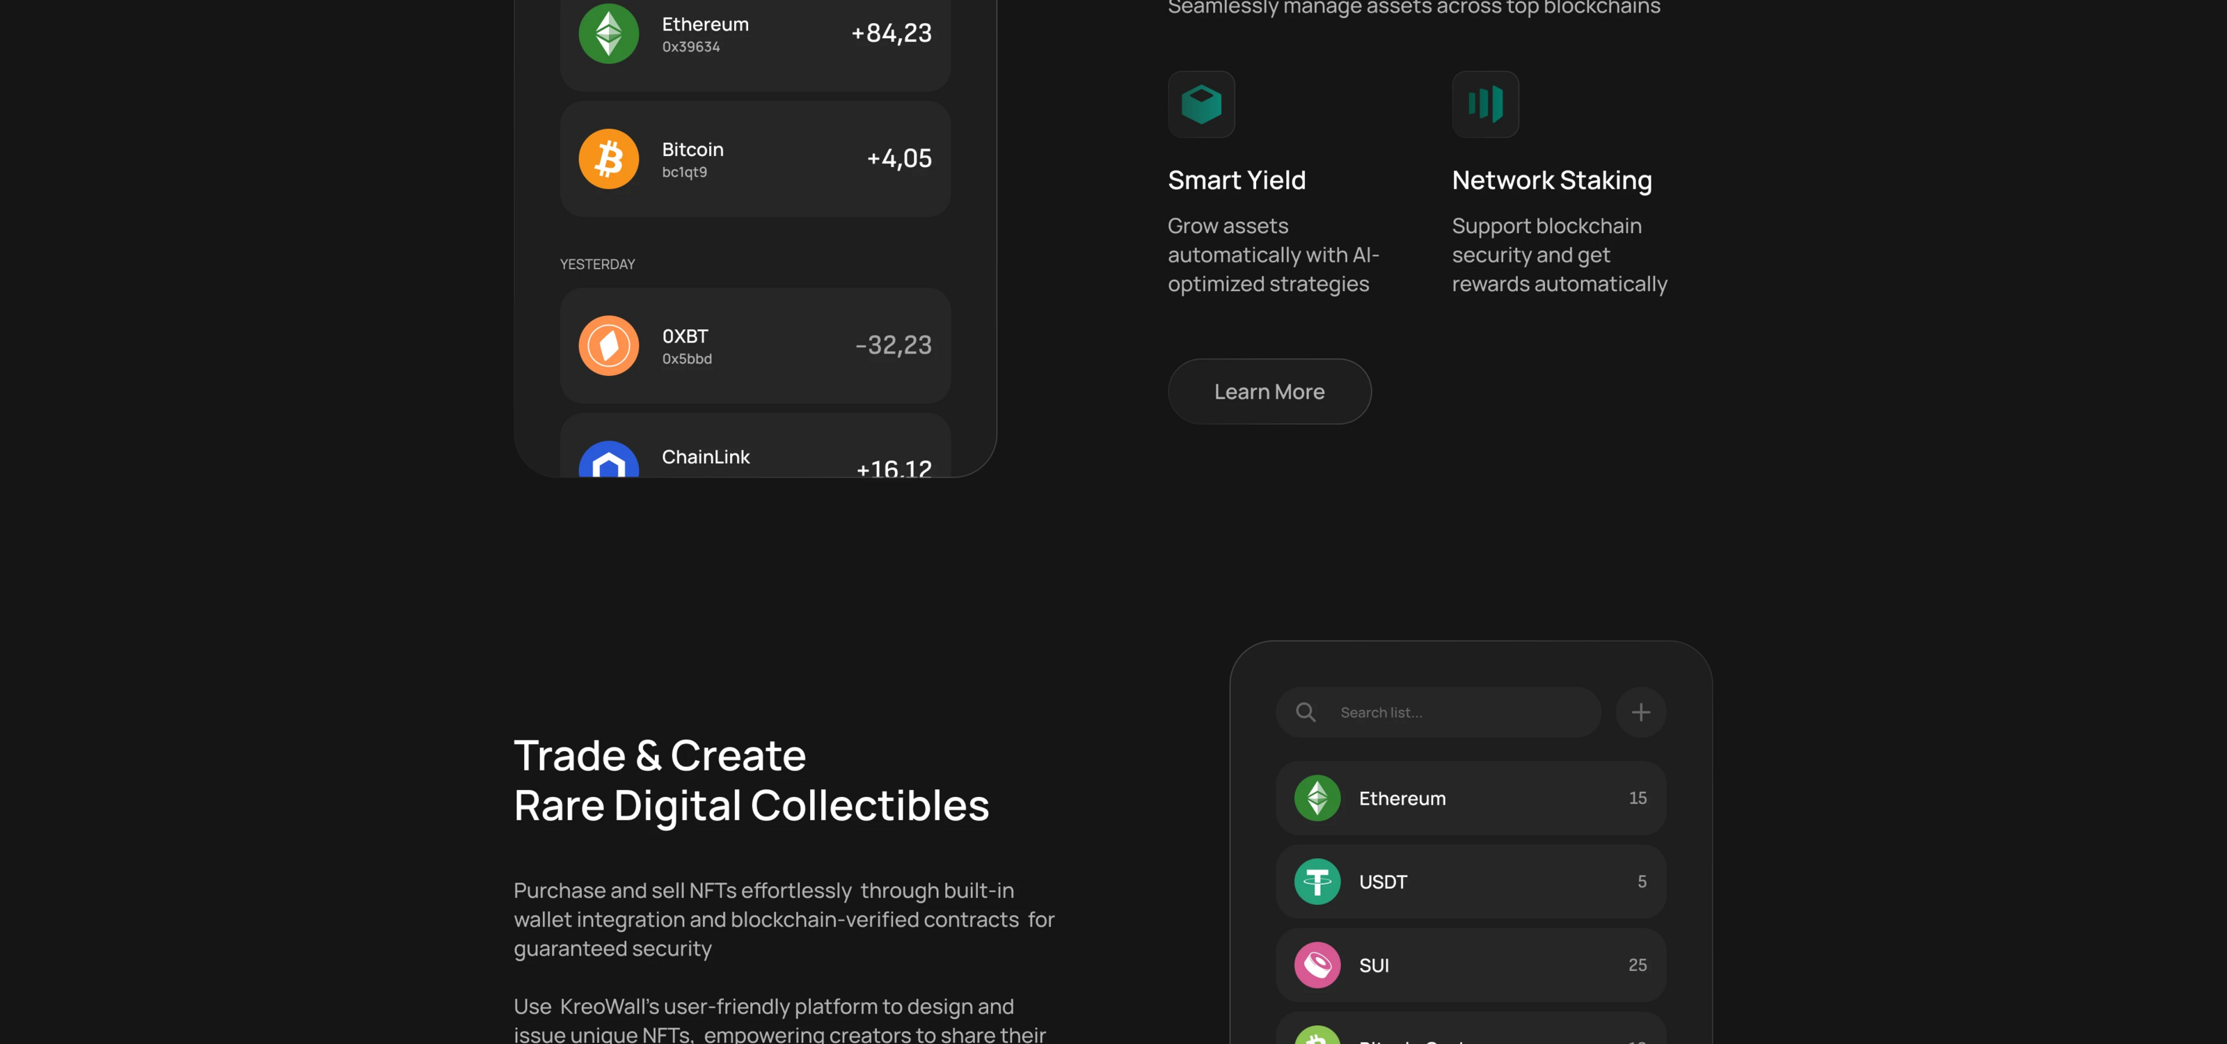Click the Network Staking heading
The width and height of the screenshot is (2227, 1044).
[x=1551, y=180]
